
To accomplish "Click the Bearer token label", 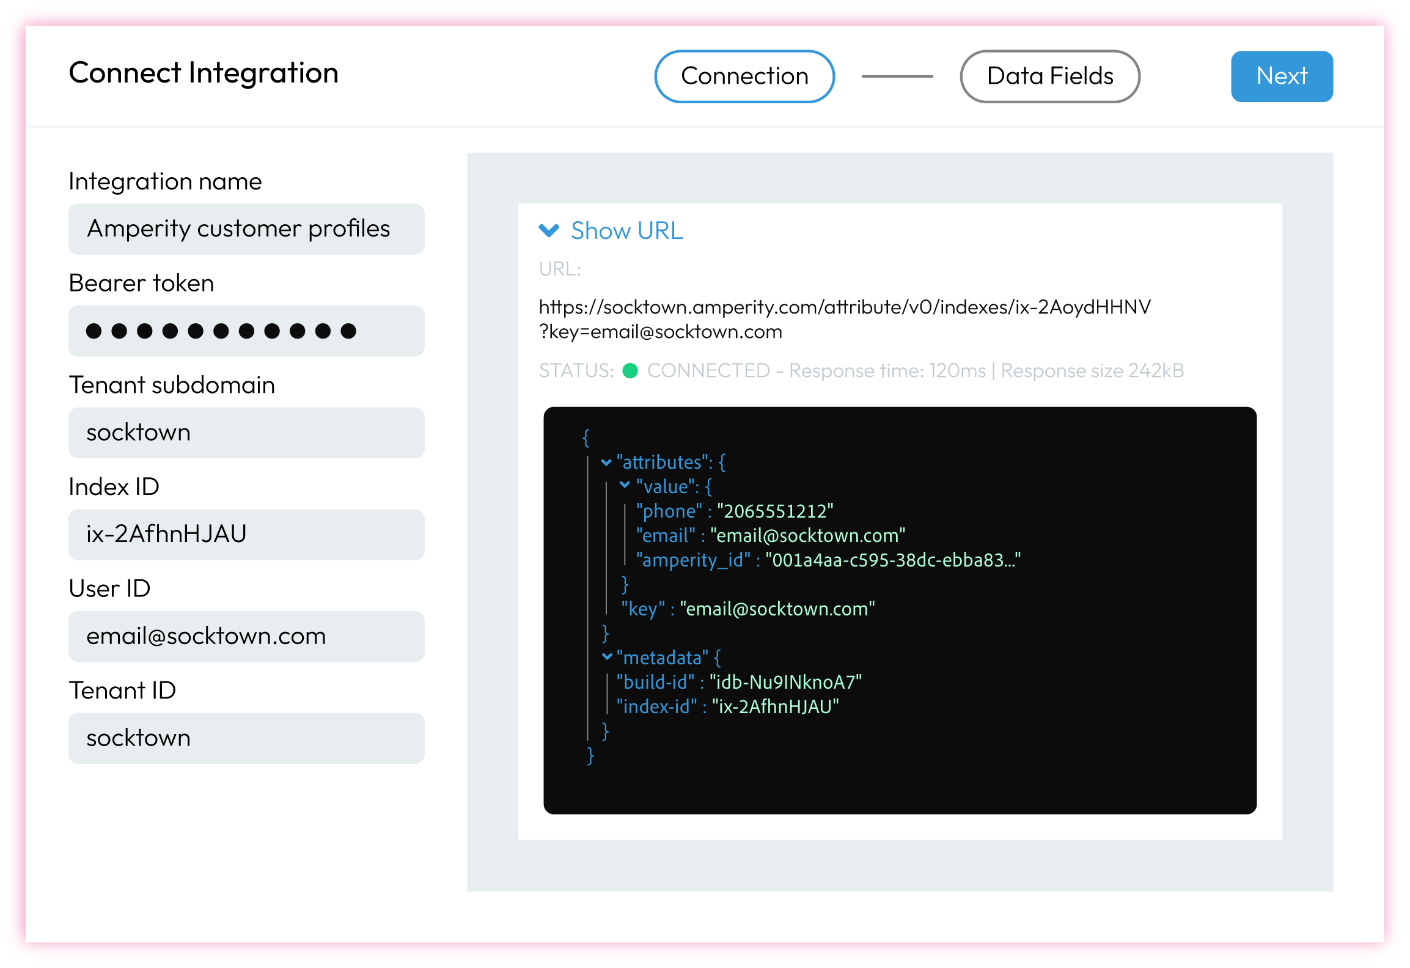I will [141, 283].
